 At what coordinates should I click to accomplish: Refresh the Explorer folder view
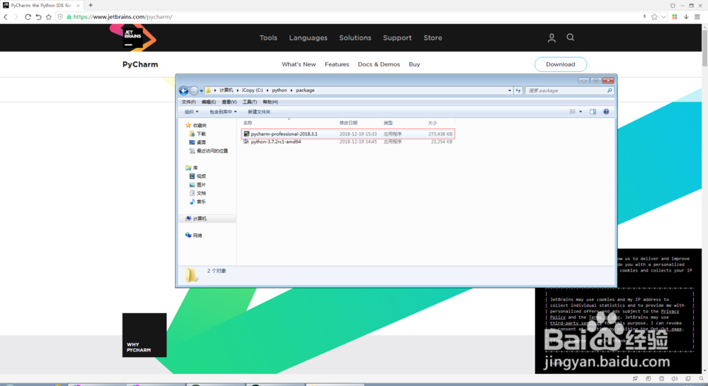(x=518, y=90)
